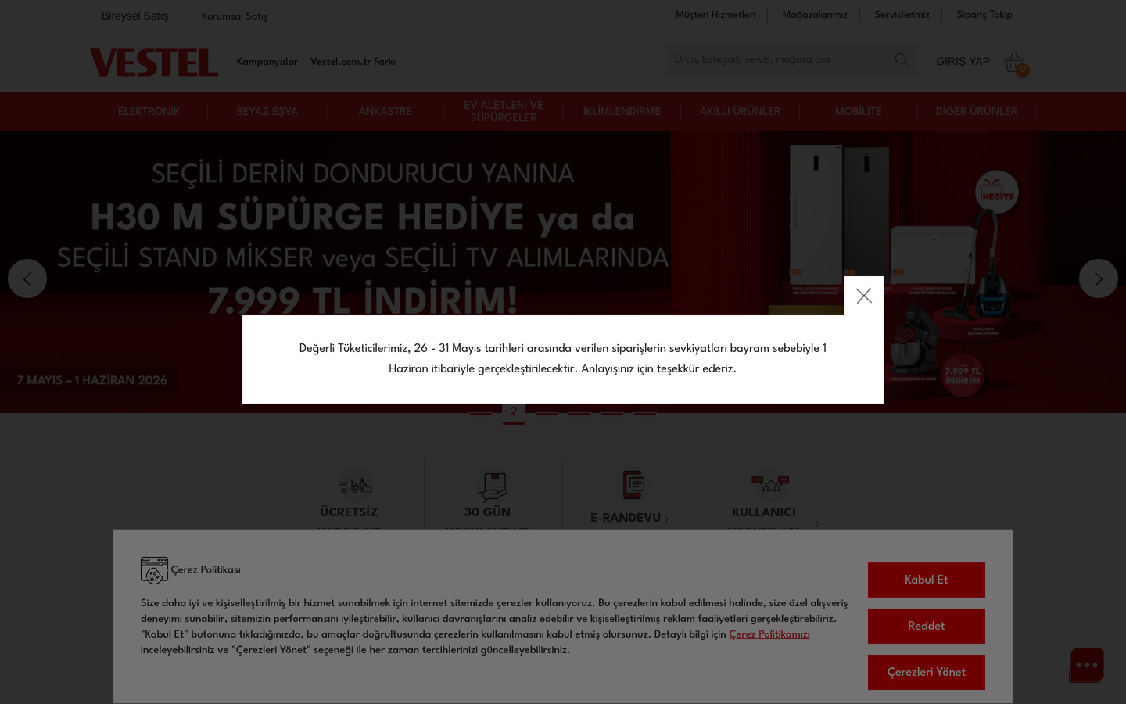Click the ÜCRETSİZ shipping text
The width and height of the screenshot is (1126, 704).
pyautogui.click(x=349, y=512)
